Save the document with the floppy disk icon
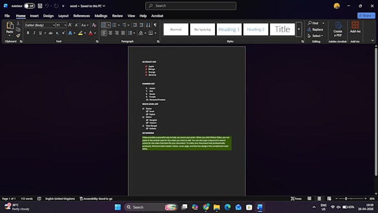Viewport: 378px width, 213px height. click(x=40, y=6)
